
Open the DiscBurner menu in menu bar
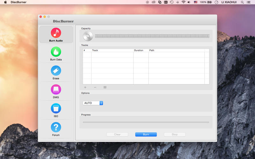click(18, 2)
